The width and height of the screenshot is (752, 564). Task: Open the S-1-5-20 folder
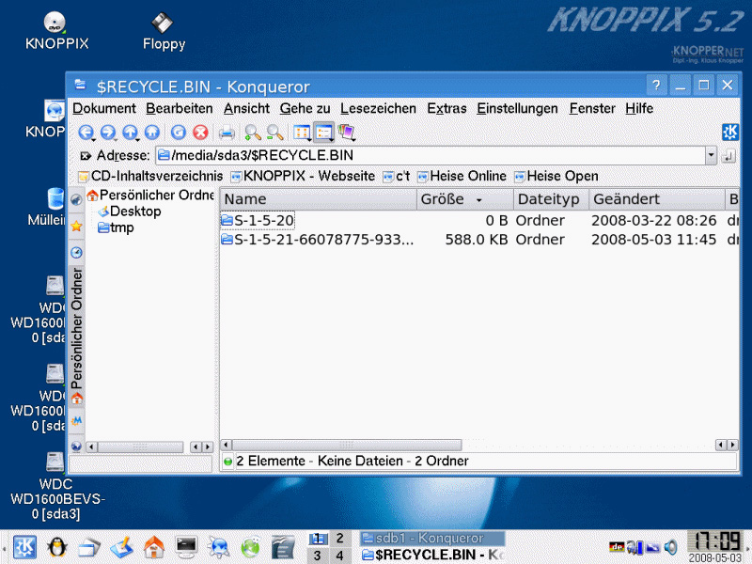263,220
